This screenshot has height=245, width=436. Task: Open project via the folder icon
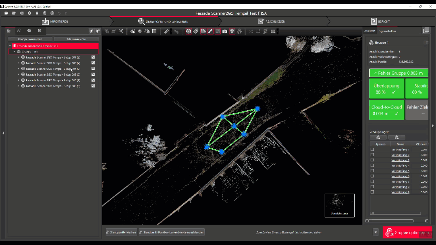point(6,13)
